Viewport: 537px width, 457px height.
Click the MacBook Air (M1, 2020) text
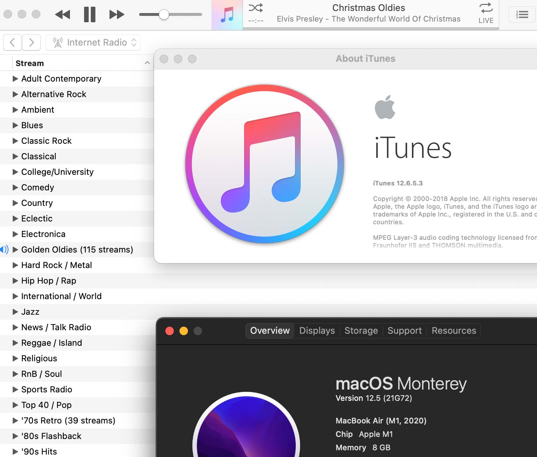pos(381,421)
